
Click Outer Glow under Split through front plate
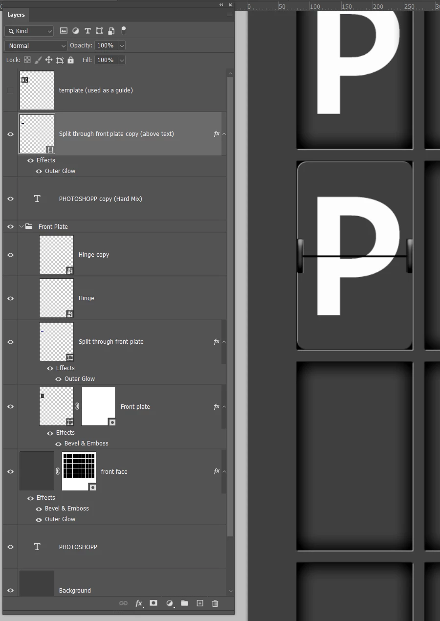(80, 379)
